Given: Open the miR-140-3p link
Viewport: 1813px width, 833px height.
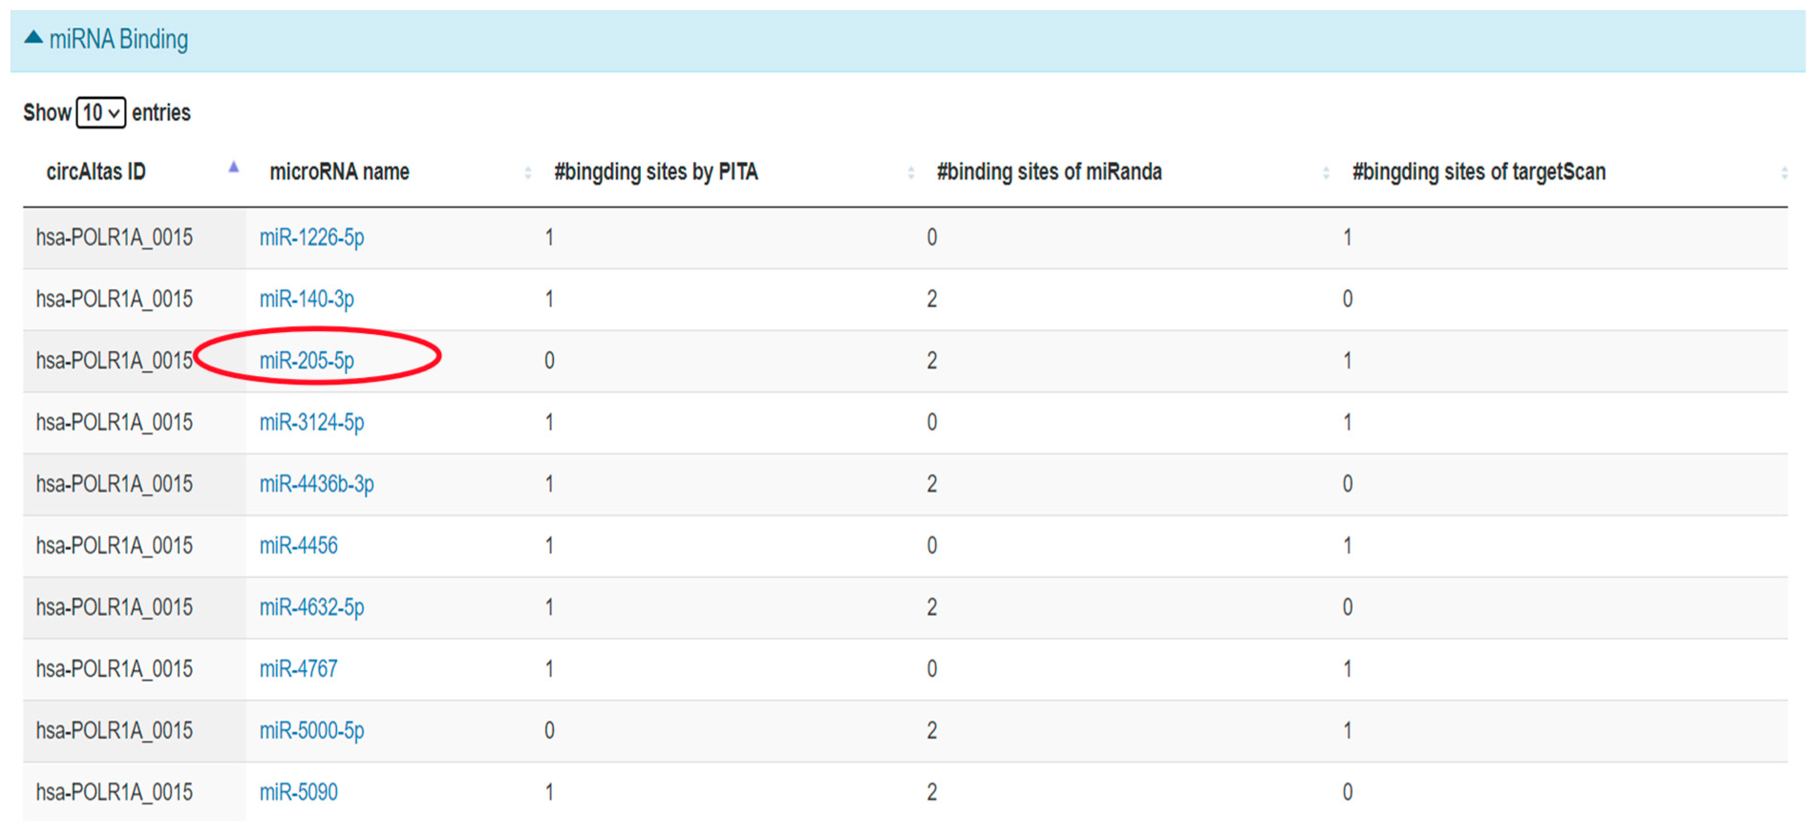Looking at the screenshot, I should [306, 300].
